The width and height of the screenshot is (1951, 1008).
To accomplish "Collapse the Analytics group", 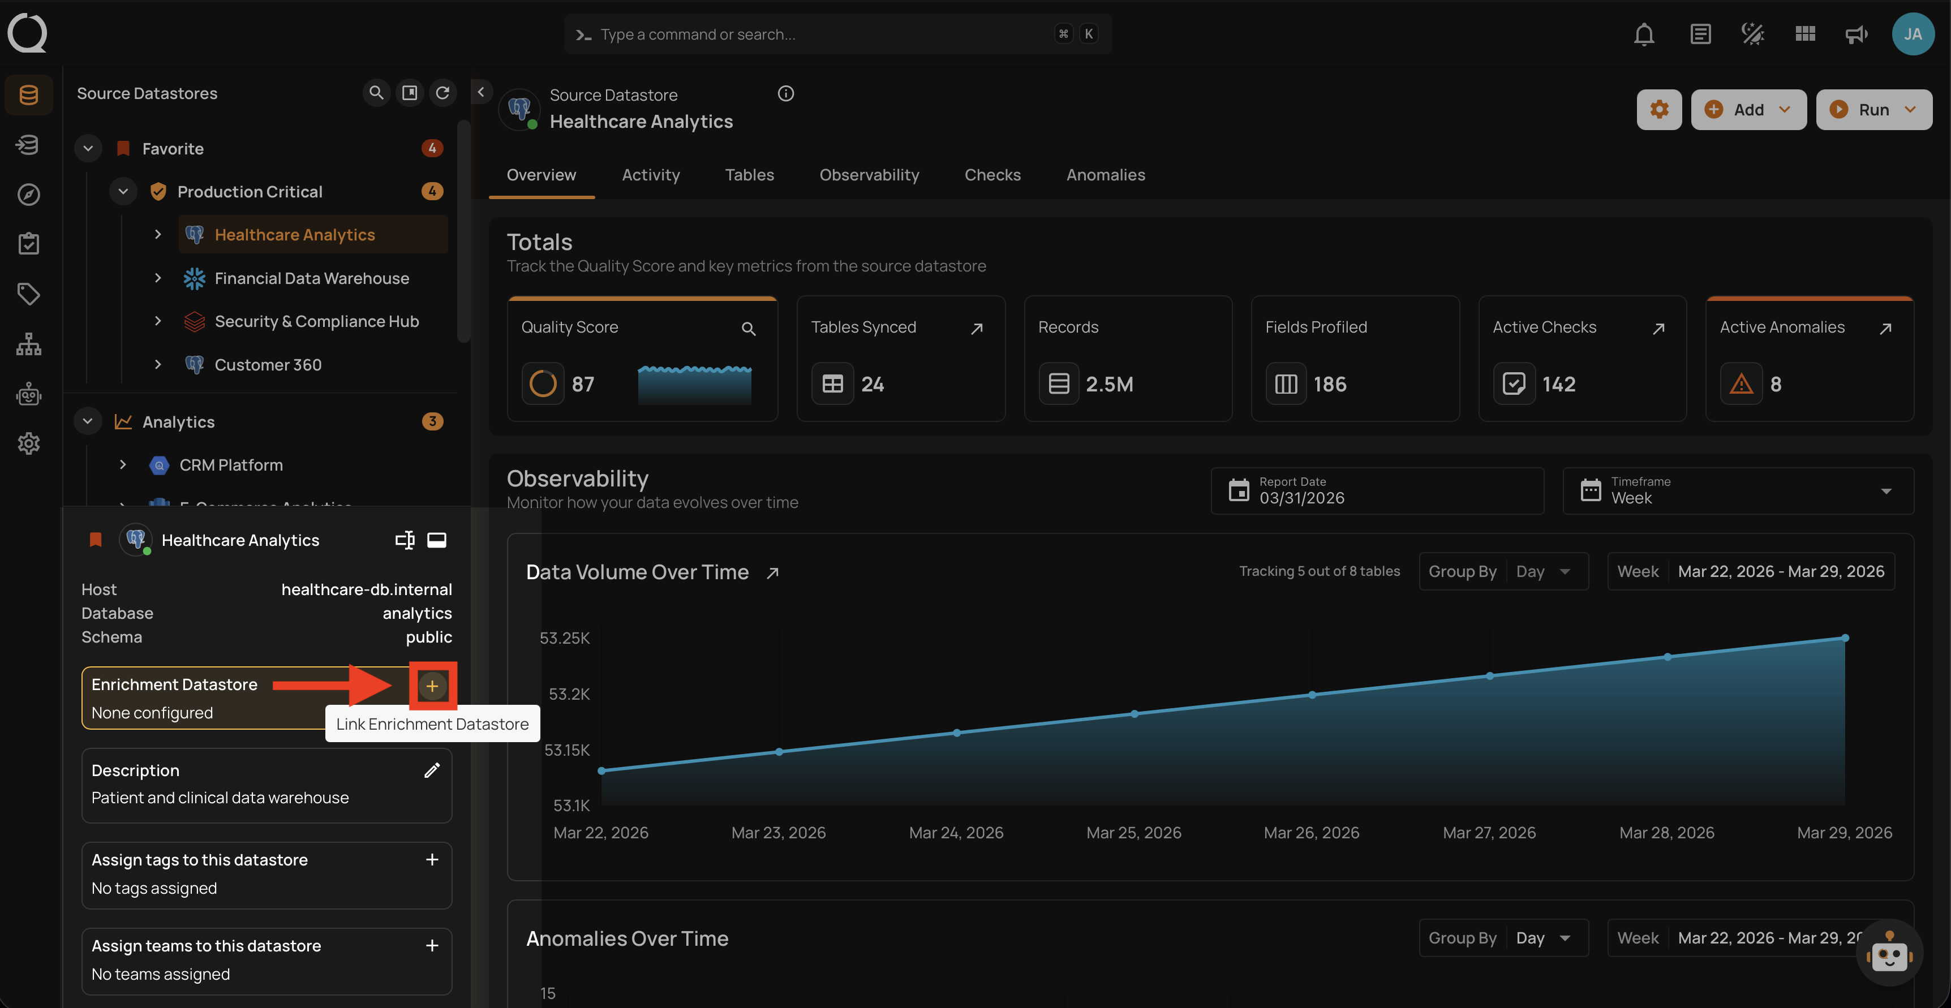I will pyautogui.click(x=88, y=421).
